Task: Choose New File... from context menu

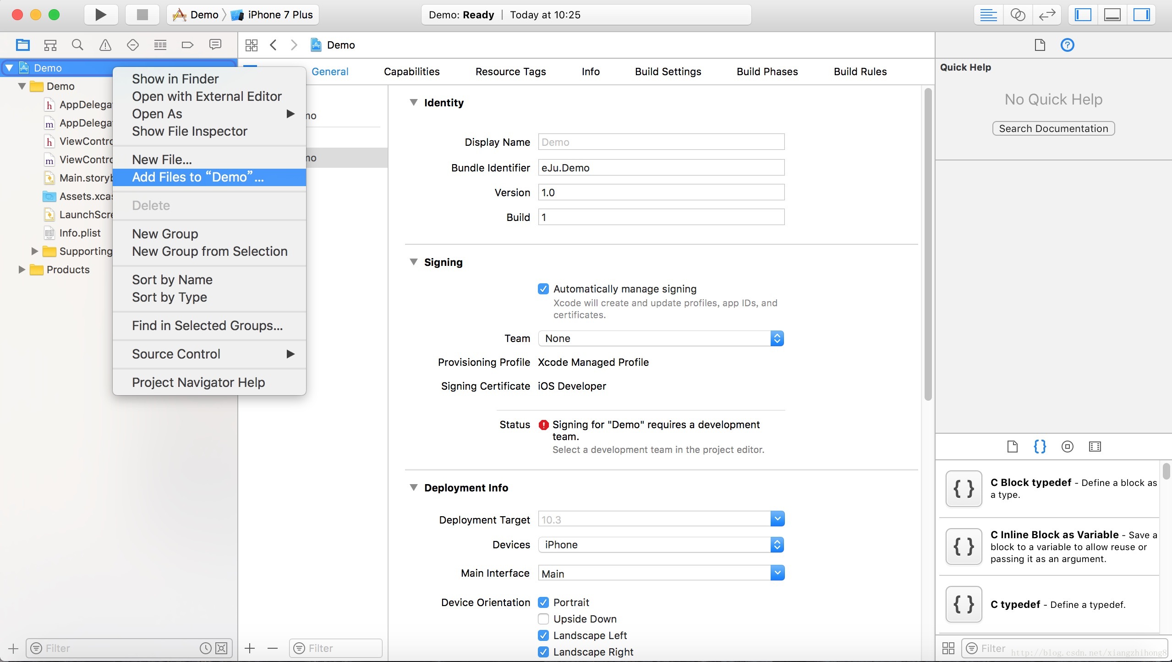Action: 209,160
